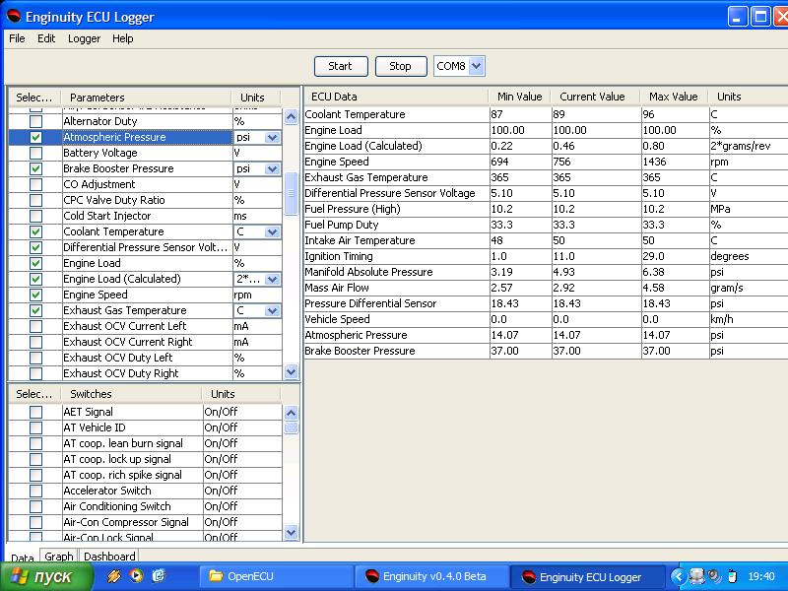Click the first quick launch icon beside Start
This screenshot has height=591, width=788.
[114, 576]
